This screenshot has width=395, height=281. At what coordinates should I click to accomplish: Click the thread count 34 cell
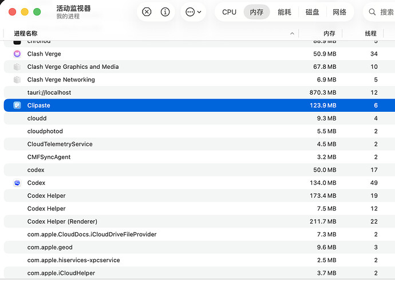(x=374, y=54)
